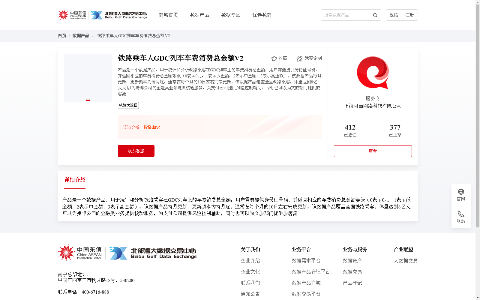Click the product image placeholder
Image resolution: width=480 pixels, height=300 pixels.
(88, 78)
